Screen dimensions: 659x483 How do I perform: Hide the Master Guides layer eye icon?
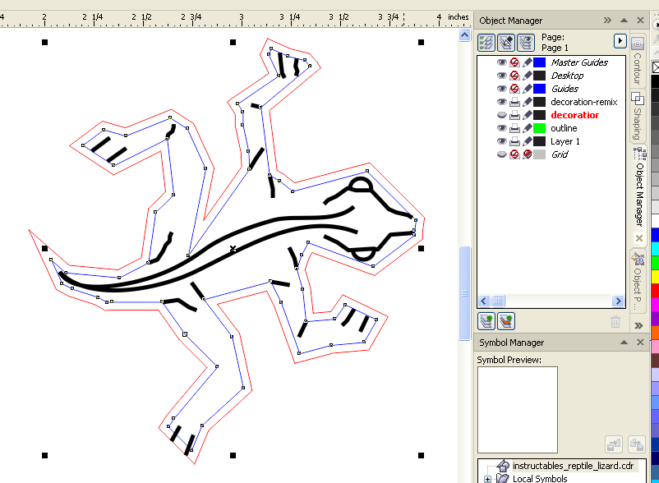point(501,62)
